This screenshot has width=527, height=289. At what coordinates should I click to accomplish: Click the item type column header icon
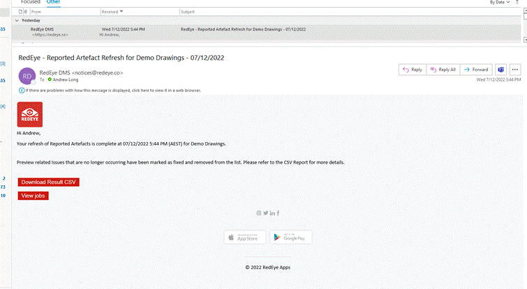coord(20,12)
